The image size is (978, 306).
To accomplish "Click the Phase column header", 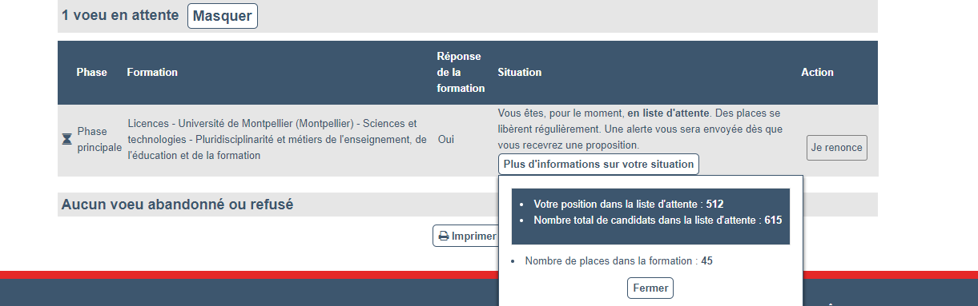I will pyautogui.click(x=91, y=72).
